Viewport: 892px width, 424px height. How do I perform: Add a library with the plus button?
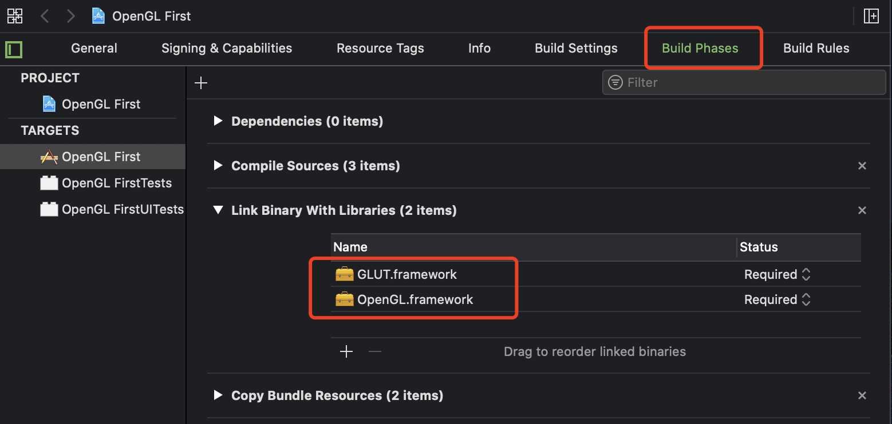point(346,351)
